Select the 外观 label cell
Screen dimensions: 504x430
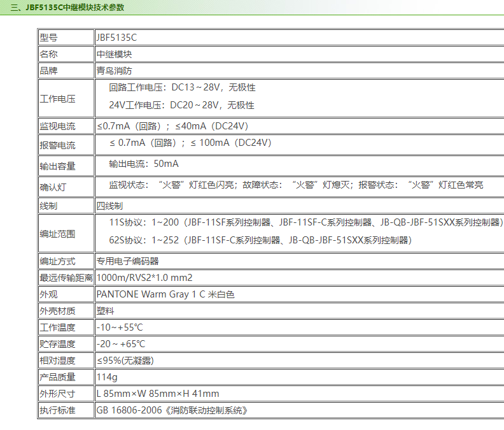[x=66, y=294]
